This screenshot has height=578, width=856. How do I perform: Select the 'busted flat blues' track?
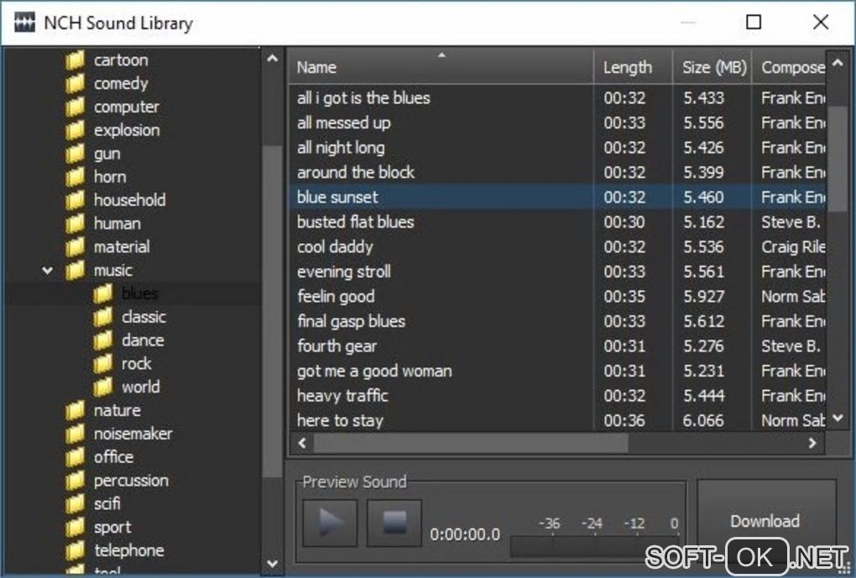click(557, 222)
